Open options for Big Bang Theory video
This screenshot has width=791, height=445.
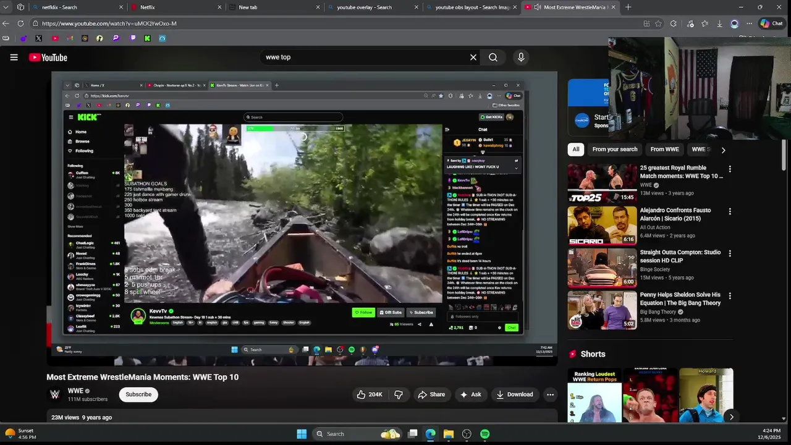tap(730, 296)
